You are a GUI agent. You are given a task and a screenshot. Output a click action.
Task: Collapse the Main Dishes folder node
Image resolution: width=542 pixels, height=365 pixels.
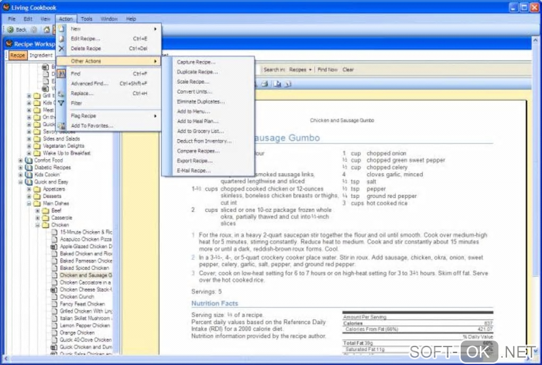click(x=29, y=204)
